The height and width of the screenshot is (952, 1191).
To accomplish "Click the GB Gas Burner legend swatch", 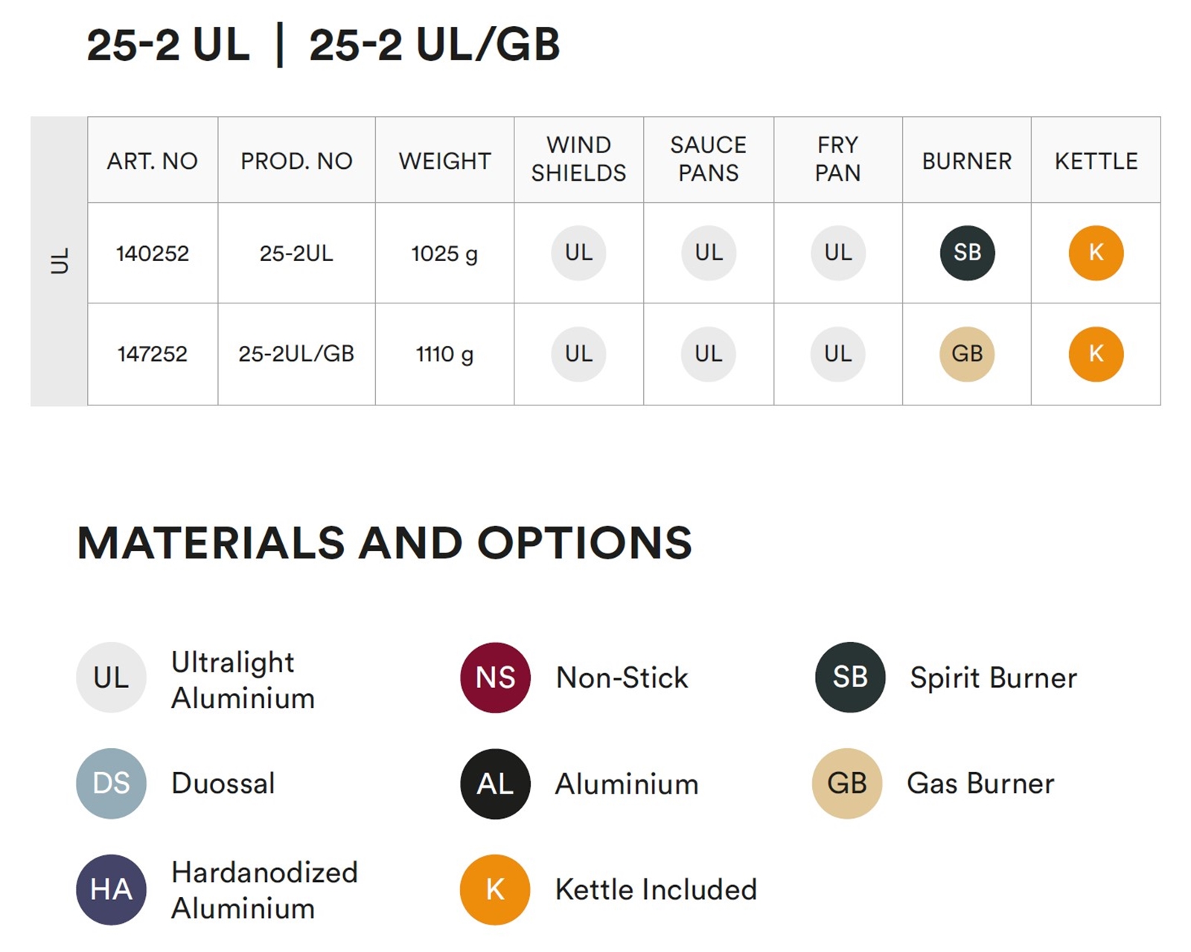I will (x=847, y=783).
